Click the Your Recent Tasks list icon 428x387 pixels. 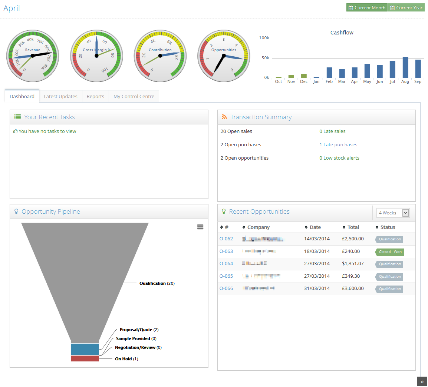(17, 117)
